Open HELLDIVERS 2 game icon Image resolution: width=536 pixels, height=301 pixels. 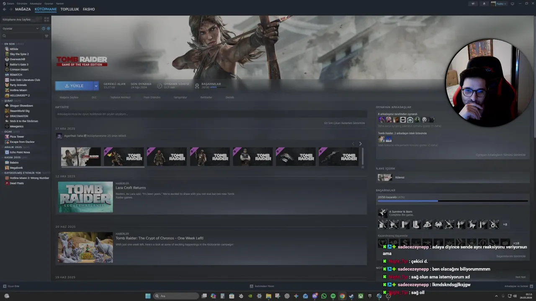pos(7,95)
